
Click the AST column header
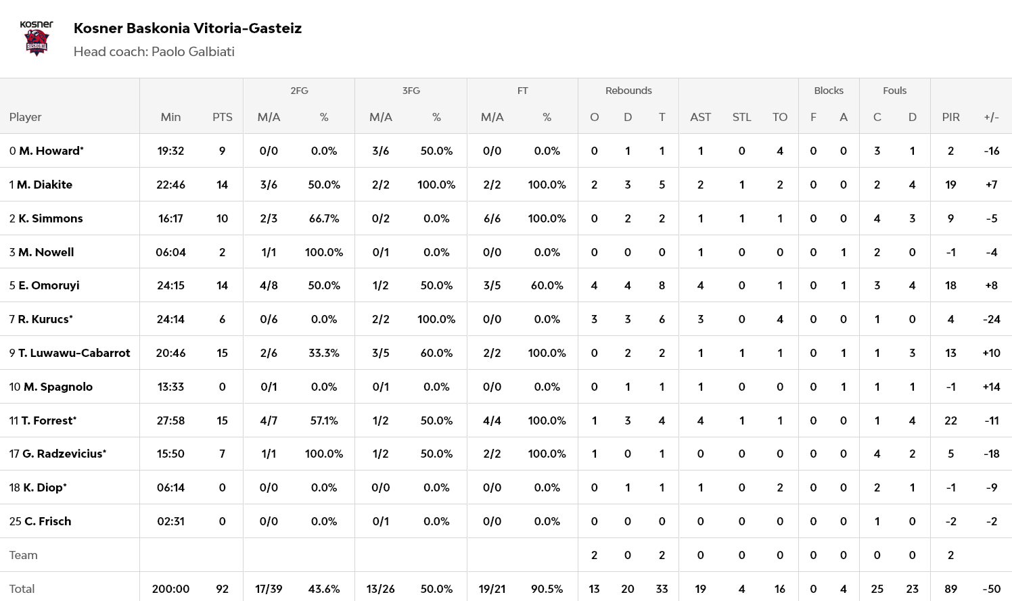[x=700, y=117]
